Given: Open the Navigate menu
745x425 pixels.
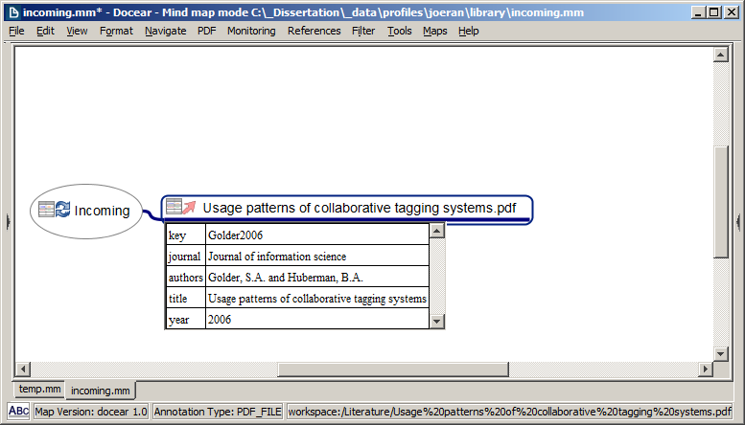Looking at the screenshot, I should tap(165, 31).
